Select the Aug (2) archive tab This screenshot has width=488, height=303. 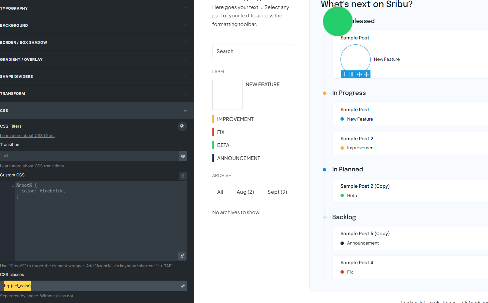pos(245,192)
